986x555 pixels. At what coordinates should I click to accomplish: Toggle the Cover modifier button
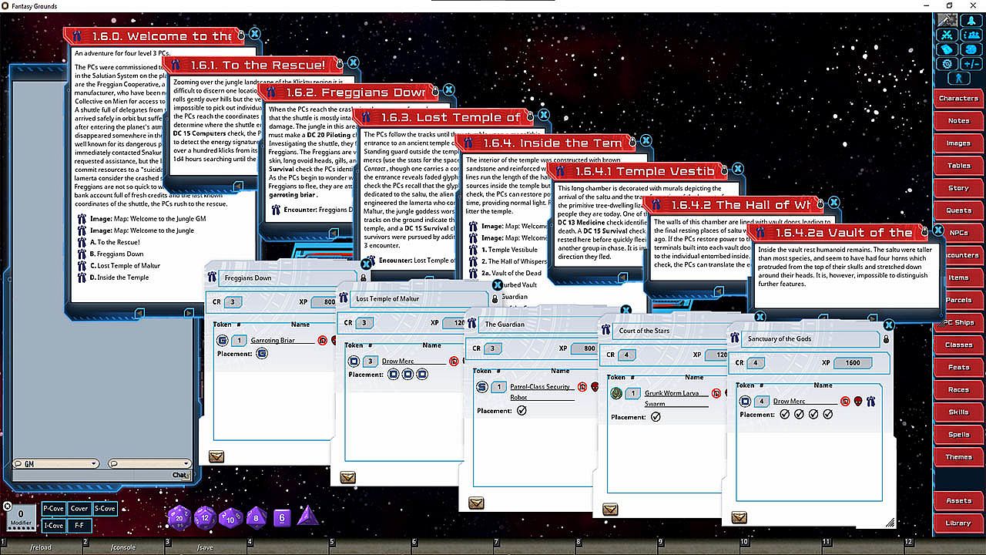79,509
